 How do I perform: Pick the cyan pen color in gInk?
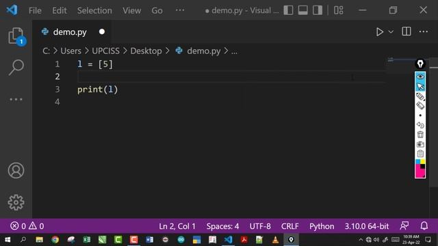[x=418, y=162]
